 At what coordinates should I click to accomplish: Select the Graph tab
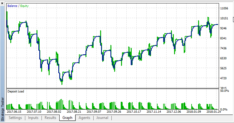(67, 118)
